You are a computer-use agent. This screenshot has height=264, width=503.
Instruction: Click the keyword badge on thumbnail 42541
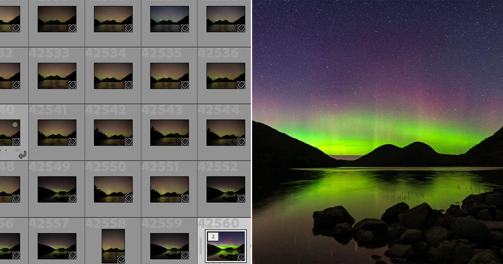coord(72,142)
